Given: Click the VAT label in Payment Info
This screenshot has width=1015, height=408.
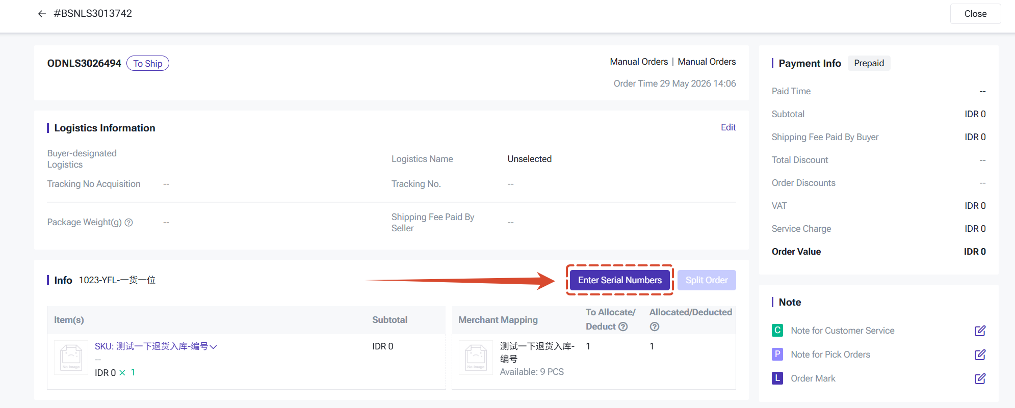Looking at the screenshot, I should point(779,206).
